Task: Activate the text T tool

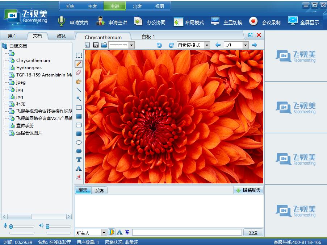Action: pos(79,160)
